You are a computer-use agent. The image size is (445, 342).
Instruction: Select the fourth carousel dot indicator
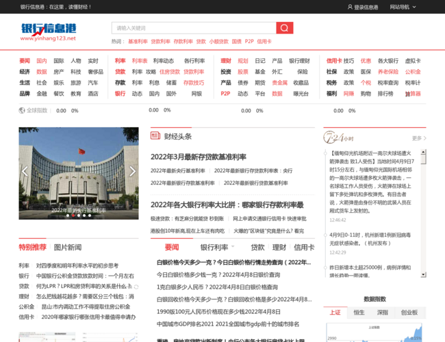pyautogui.click(x=84, y=215)
